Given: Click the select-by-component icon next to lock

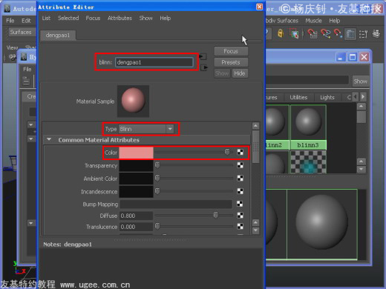Looking at the screenshot, I should pos(294,33).
